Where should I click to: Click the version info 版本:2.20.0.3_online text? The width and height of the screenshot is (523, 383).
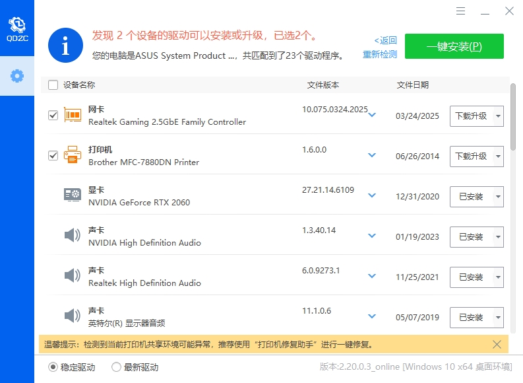[x=415, y=366]
